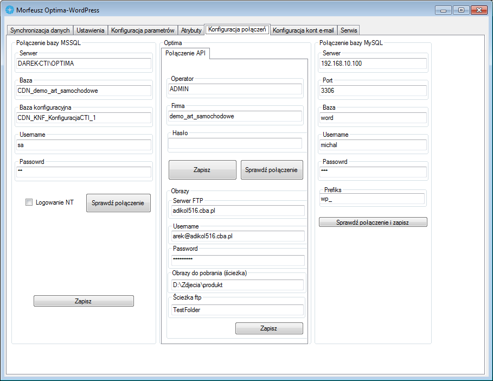Enable the Logowanie NT checkbox

click(29, 202)
